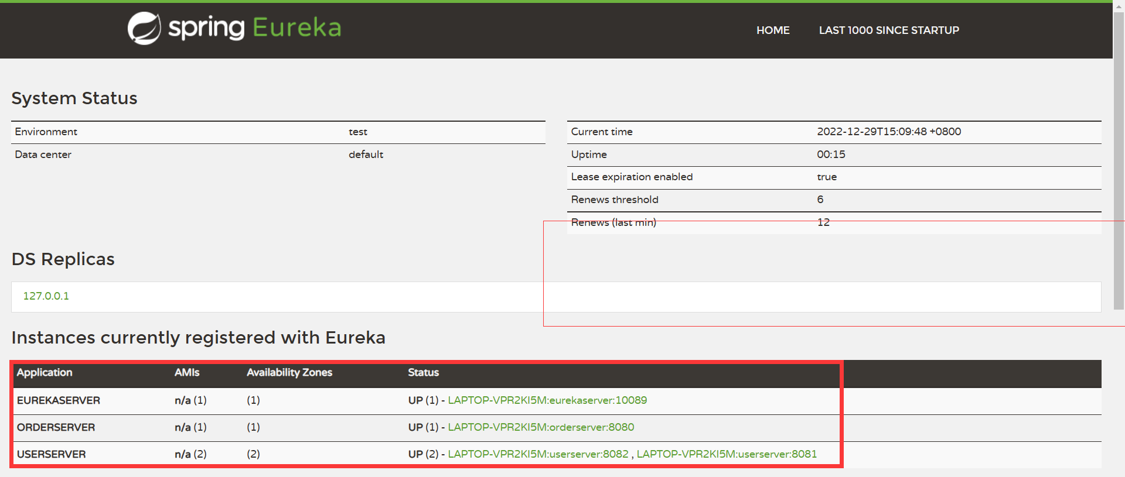Viewport: 1125px width, 477px height.
Task: Click the Spring leaf logo icon
Action: (x=144, y=28)
